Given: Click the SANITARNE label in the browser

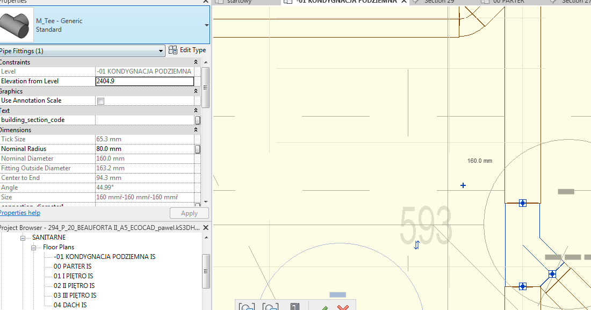Looking at the screenshot, I should tap(49, 237).
